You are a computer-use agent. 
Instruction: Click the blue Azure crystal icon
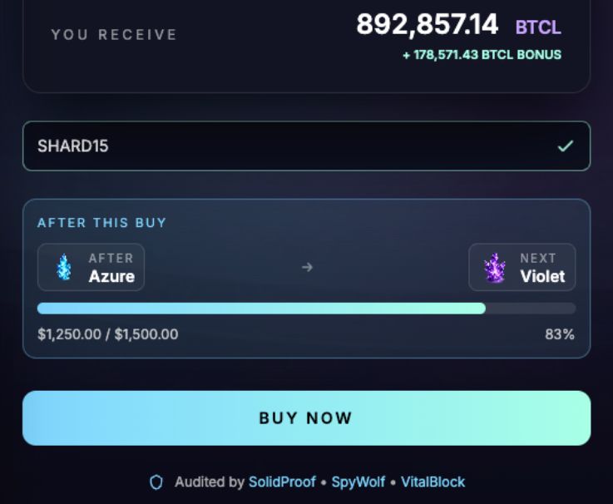pyautogui.click(x=64, y=268)
